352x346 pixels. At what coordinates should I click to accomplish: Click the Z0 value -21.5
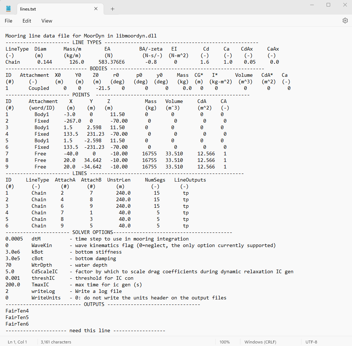tap(103, 88)
